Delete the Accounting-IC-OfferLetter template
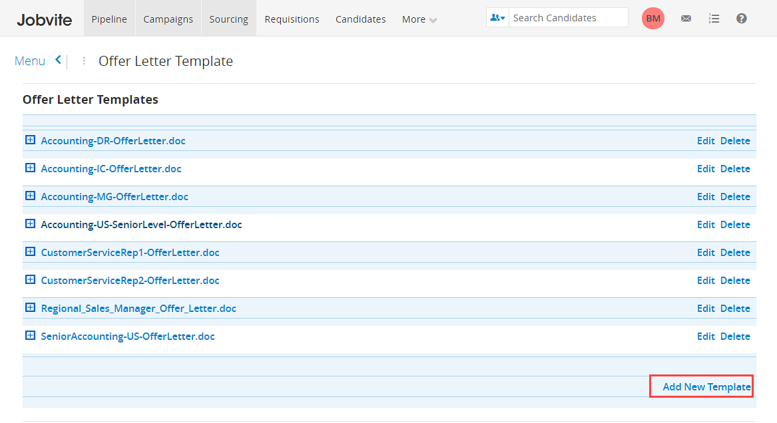777x423 pixels. [735, 168]
